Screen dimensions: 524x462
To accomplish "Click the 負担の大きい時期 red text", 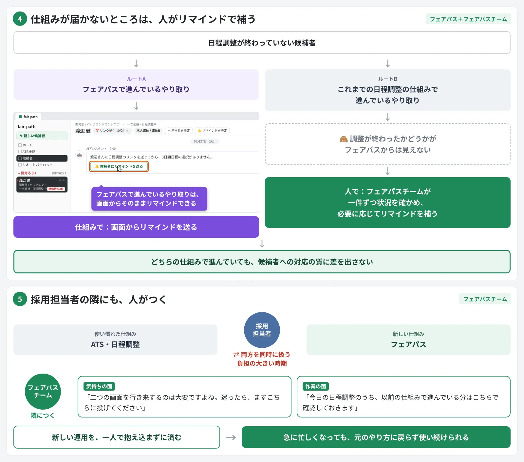I will pyautogui.click(x=262, y=363).
